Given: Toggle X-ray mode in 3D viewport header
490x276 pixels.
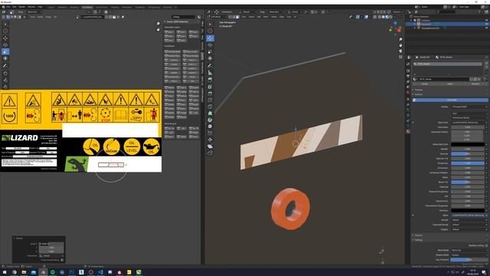Looking at the screenshot, I should click(375, 17).
